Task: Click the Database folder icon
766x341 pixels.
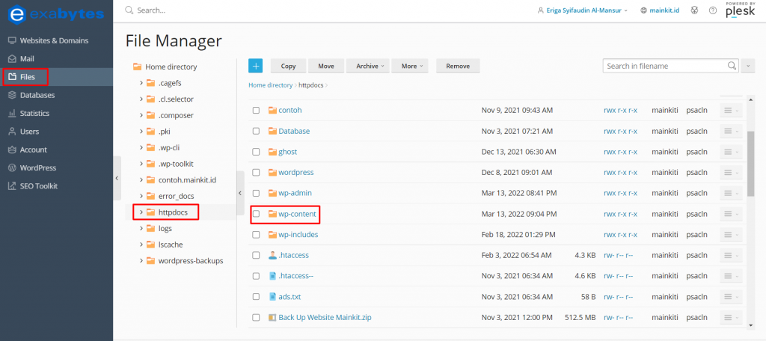Action: pos(272,131)
